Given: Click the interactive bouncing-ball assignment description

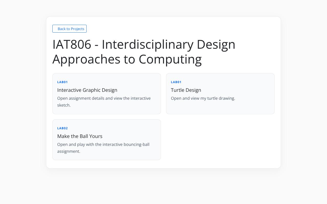Looking at the screenshot, I should tap(103, 148).
